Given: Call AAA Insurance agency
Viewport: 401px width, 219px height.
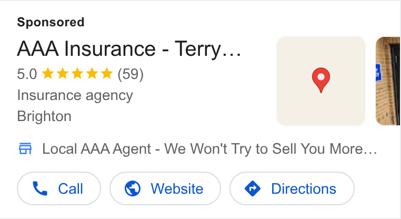Looking at the screenshot, I should pos(59,188).
